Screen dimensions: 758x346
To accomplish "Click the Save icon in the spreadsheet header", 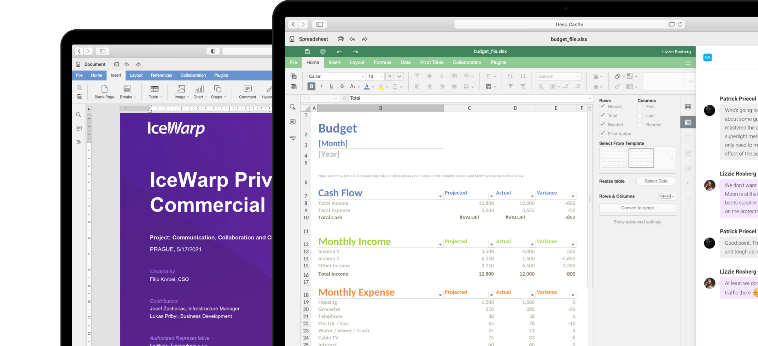I will pyautogui.click(x=307, y=52).
